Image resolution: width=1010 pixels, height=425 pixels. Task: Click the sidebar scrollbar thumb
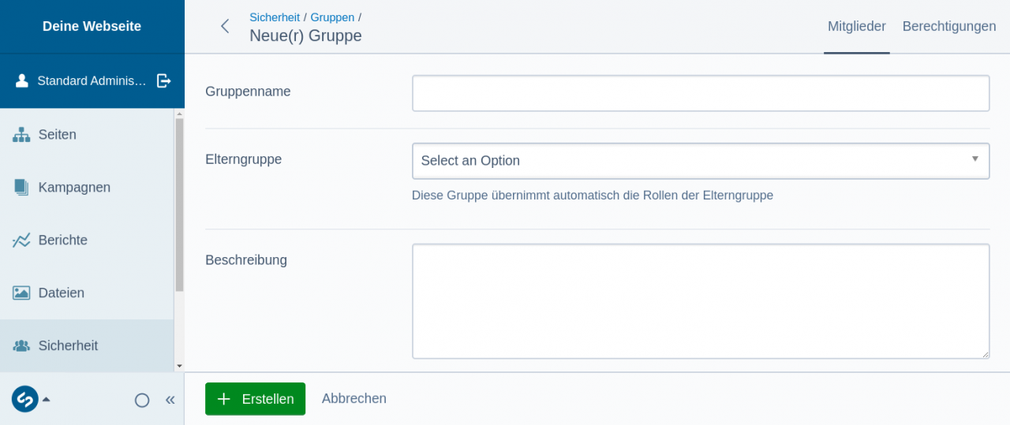point(179,205)
